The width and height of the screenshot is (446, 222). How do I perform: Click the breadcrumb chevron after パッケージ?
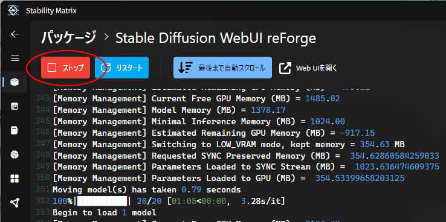pos(106,37)
